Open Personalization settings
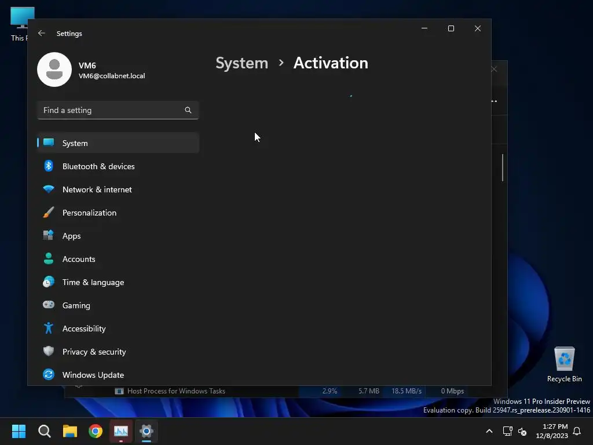The width and height of the screenshot is (593, 445). (x=118, y=213)
